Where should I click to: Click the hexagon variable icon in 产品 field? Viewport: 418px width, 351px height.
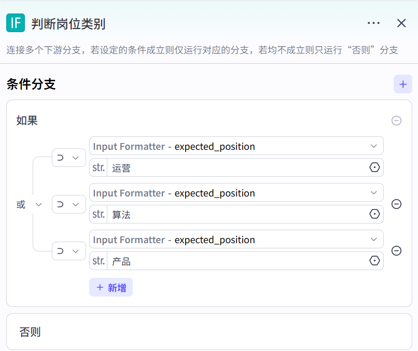374,261
